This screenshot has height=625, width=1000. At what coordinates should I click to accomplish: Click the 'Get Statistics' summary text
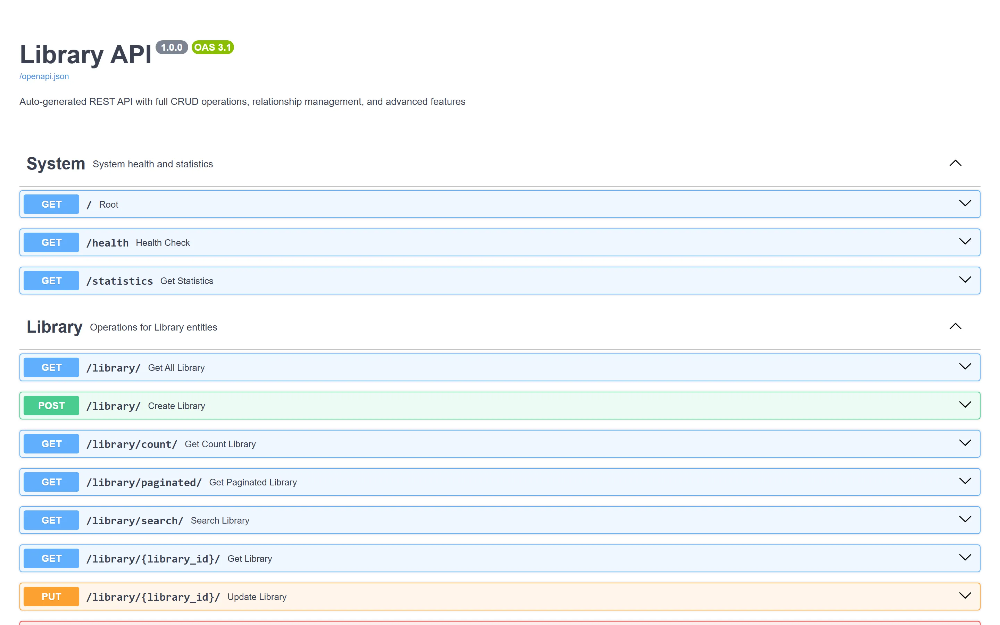click(x=187, y=281)
